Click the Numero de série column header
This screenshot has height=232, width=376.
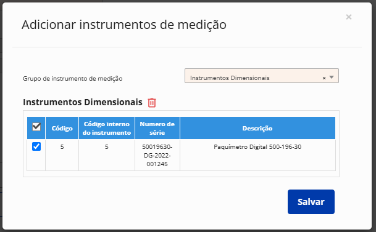click(x=157, y=128)
